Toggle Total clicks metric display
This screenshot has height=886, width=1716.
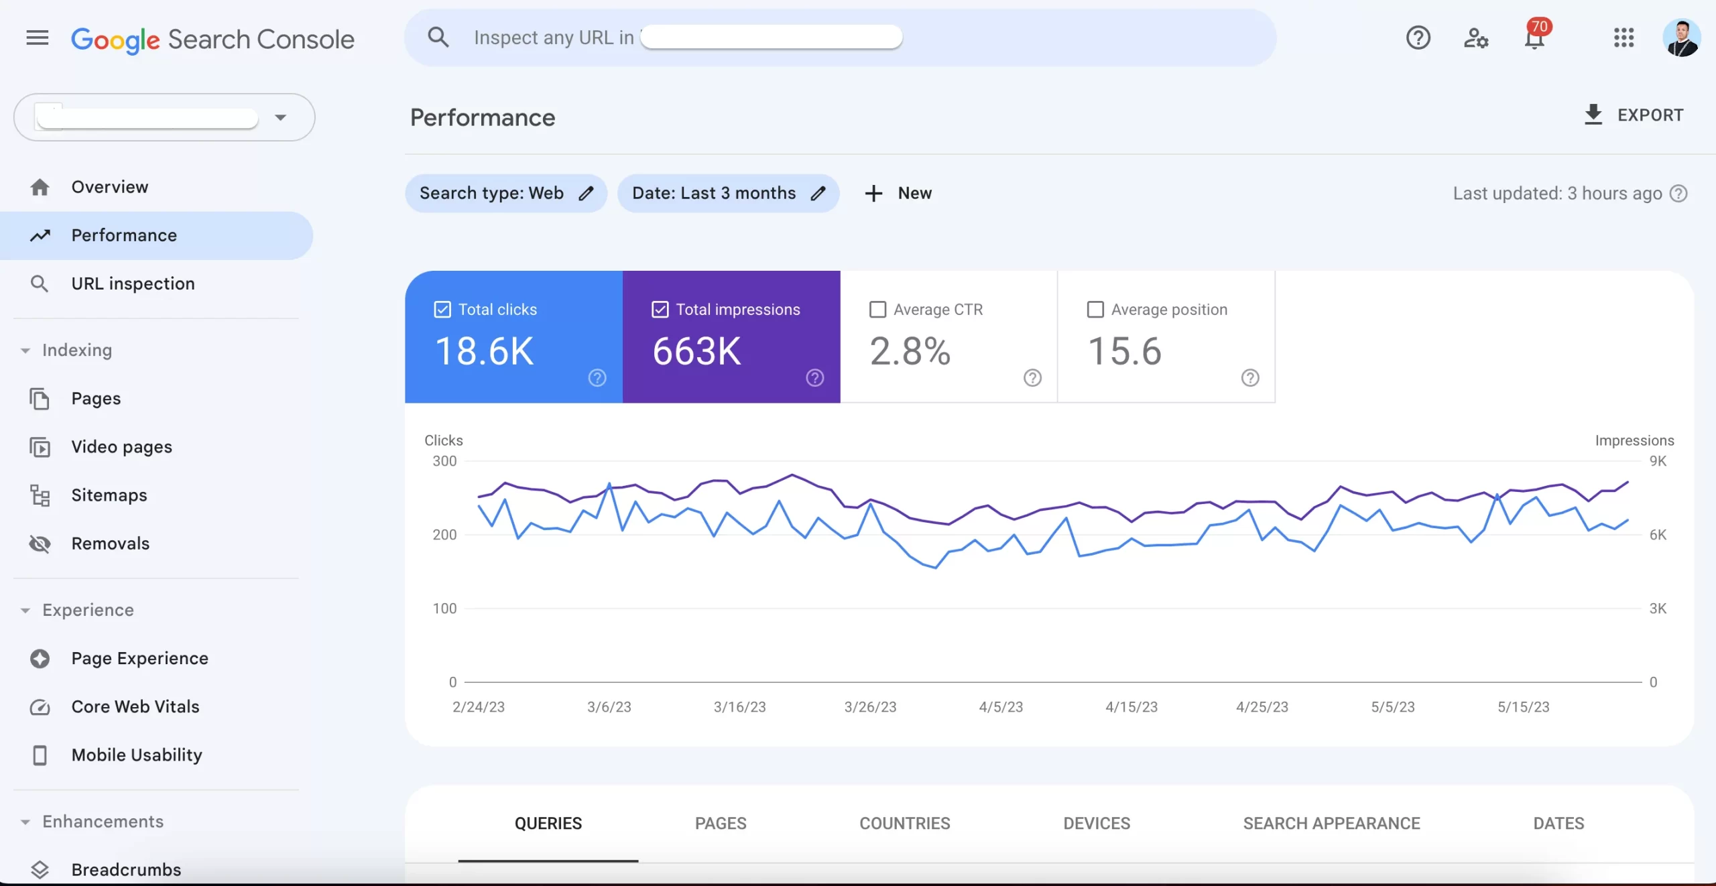click(442, 310)
